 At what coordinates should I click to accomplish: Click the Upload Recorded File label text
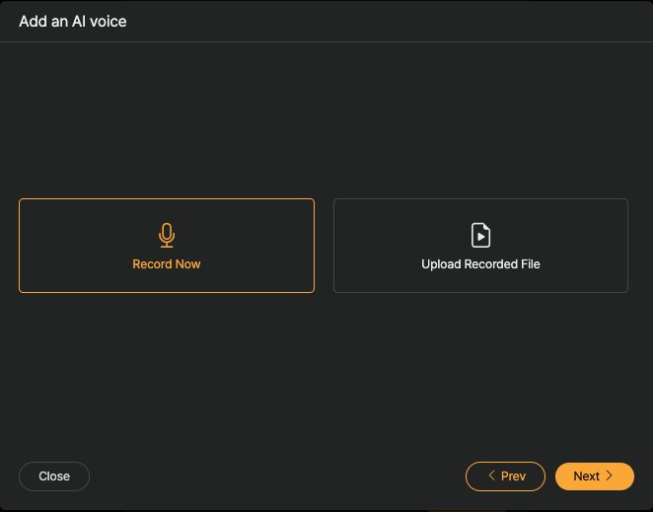480,264
